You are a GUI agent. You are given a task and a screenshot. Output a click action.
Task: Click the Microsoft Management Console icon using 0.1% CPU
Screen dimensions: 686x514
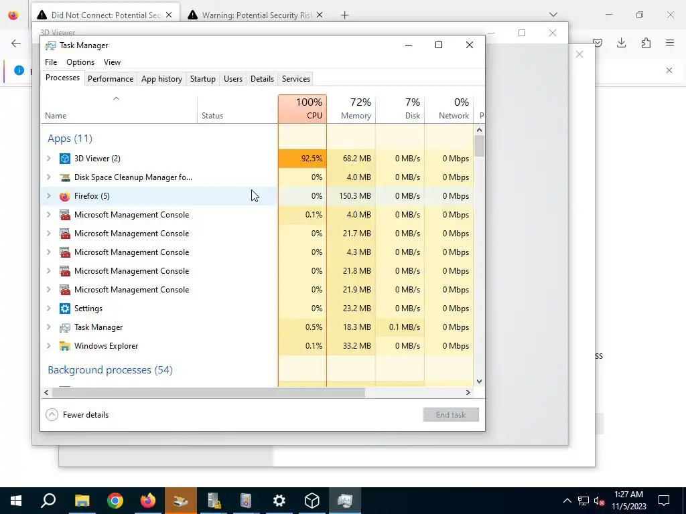tap(65, 215)
